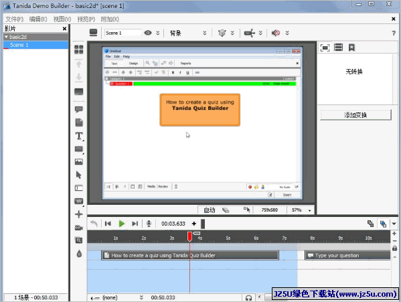Toggle the second timeline grouping icon

(x=383, y=224)
